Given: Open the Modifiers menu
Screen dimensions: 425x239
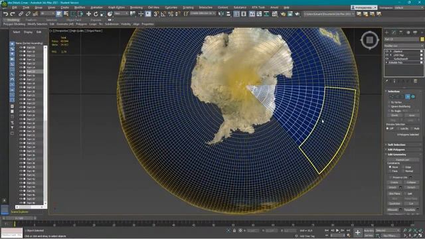Looking at the screenshot, I should pyautogui.click(x=80, y=7).
